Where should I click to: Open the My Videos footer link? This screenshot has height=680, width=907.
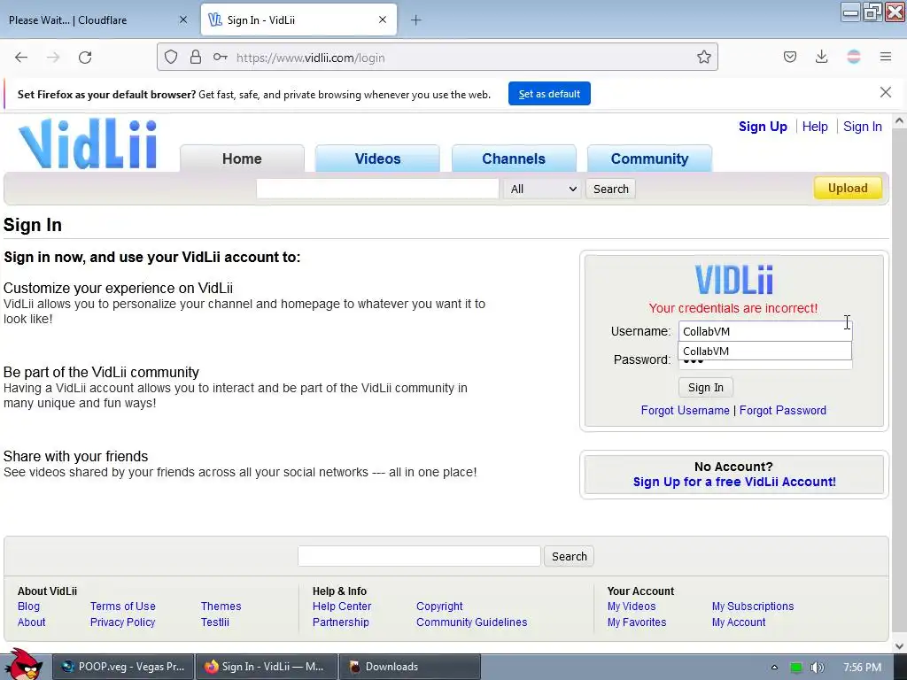pos(632,606)
